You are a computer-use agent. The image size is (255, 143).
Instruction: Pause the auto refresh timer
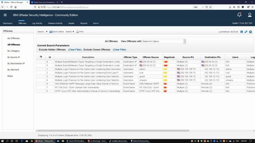(x=241, y=32)
